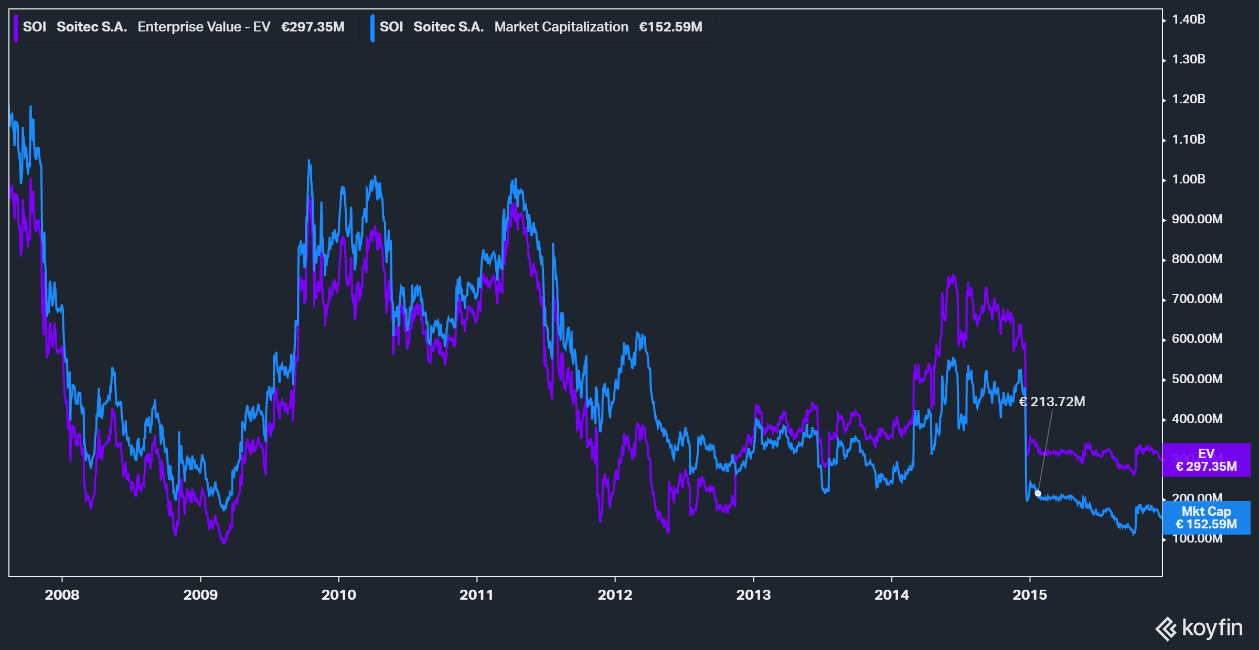Select the Enterprise Value - EV legend label
Viewport: 1259px width, 650px height.
coord(204,27)
